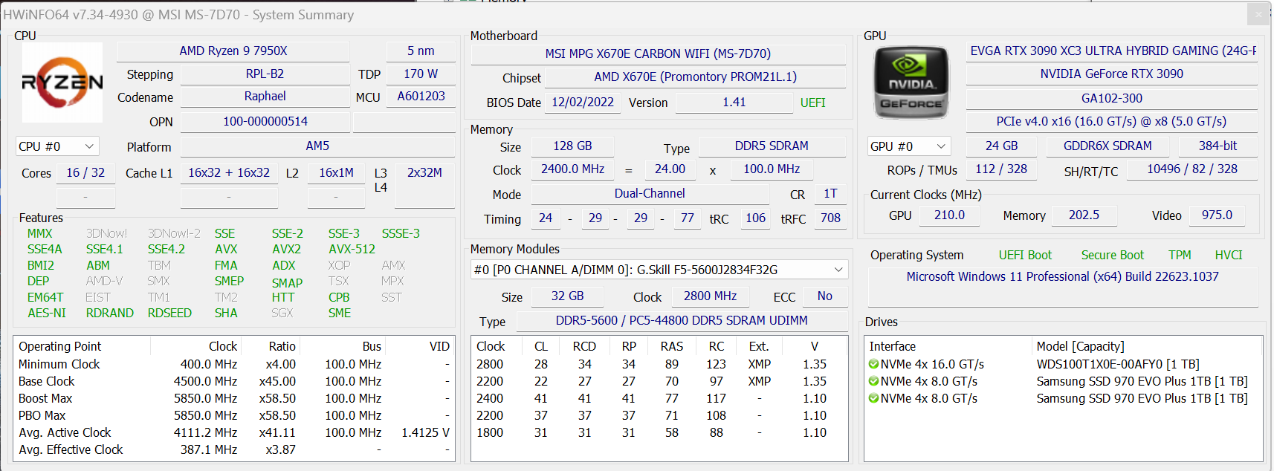Click the A601203 MCU value
The height and width of the screenshot is (471, 1274).
click(421, 97)
